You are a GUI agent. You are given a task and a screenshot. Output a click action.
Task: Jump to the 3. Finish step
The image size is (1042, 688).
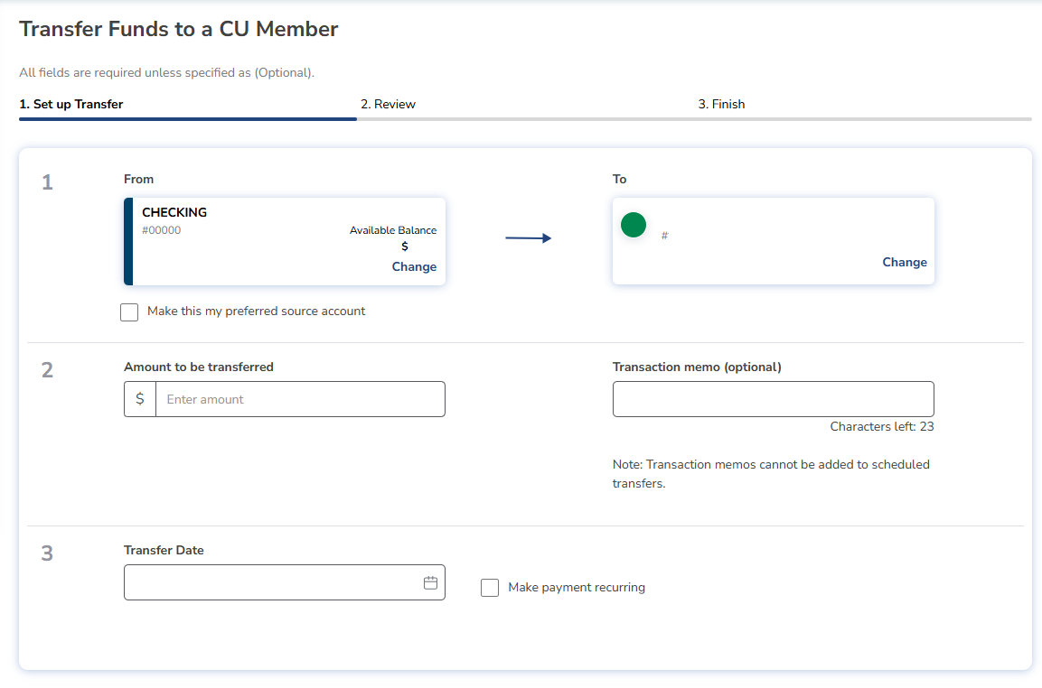(x=721, y=104)
